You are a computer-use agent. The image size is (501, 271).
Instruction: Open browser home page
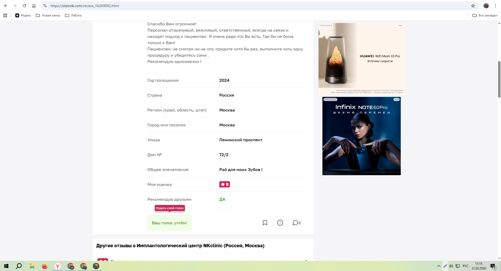click(x=34, y=6)
